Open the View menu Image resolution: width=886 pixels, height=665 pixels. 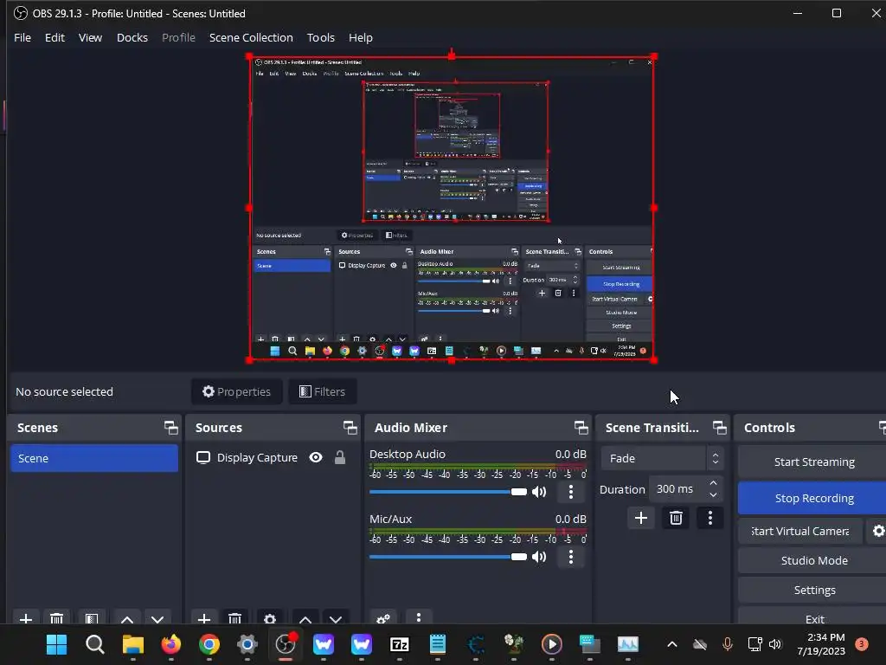pos(90,37)
